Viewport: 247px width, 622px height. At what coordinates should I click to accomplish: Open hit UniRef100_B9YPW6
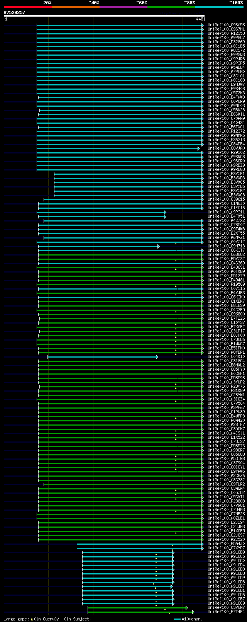pyautogui.click(x=226, y=471)
